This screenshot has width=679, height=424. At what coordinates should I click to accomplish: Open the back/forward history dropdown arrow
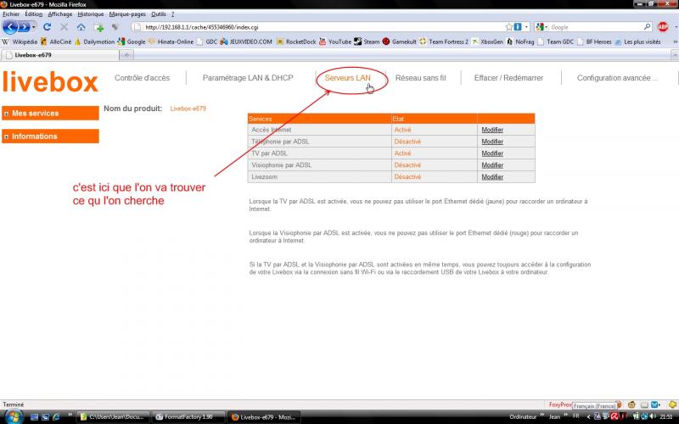33,27
